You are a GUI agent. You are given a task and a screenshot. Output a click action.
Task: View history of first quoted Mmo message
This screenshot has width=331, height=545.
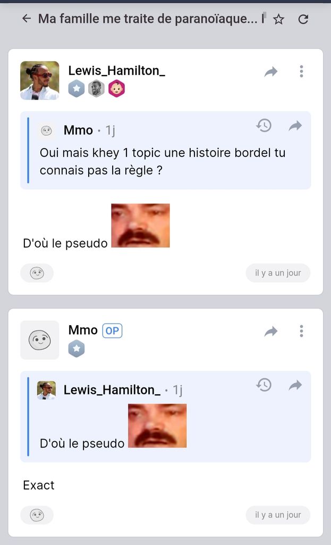[264, 126]
